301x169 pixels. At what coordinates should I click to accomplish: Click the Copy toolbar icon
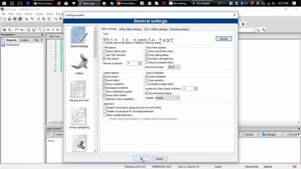44,19
